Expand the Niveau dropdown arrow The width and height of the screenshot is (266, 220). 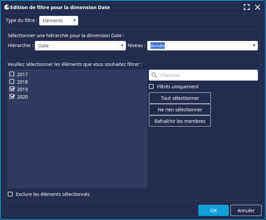[x=253, y=46]
